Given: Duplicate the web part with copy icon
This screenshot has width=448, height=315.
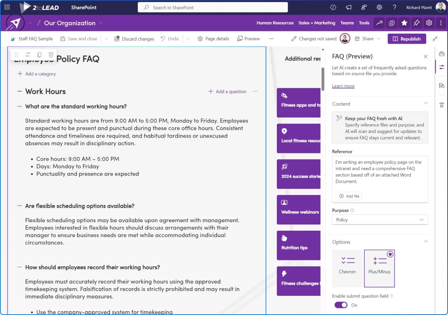Looking at the screenshot, I should [39, 55].
